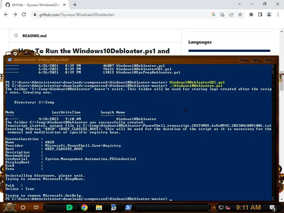Open Cortana search circle on taskbar
284x213 pixels.
[x=23, y=207]
